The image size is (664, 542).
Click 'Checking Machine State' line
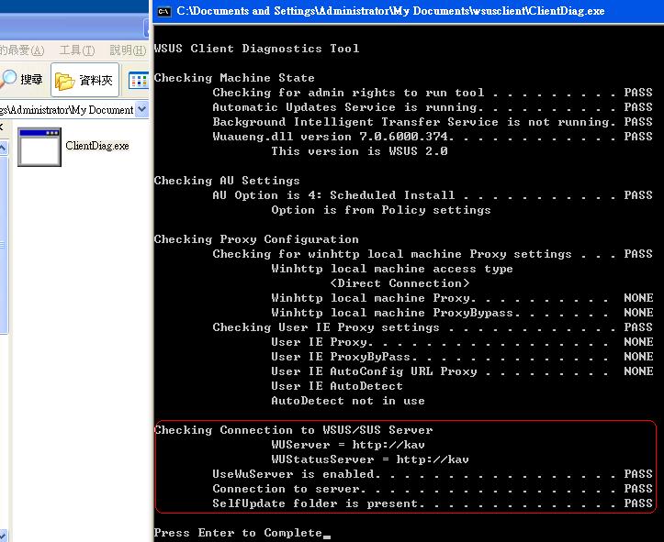point(234,78)
